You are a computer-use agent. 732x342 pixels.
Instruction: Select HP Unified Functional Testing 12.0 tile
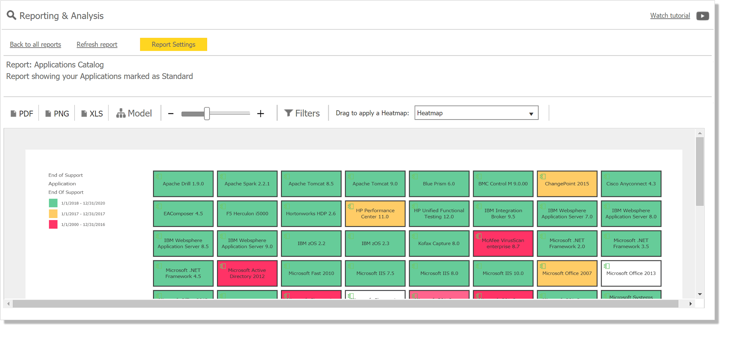pos(439,213)
